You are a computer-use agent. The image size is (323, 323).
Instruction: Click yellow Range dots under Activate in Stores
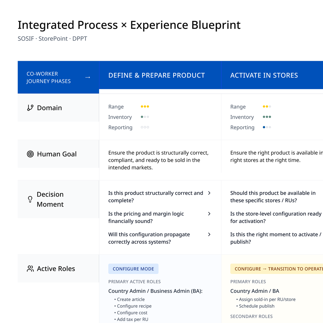[x=267, y=107]
